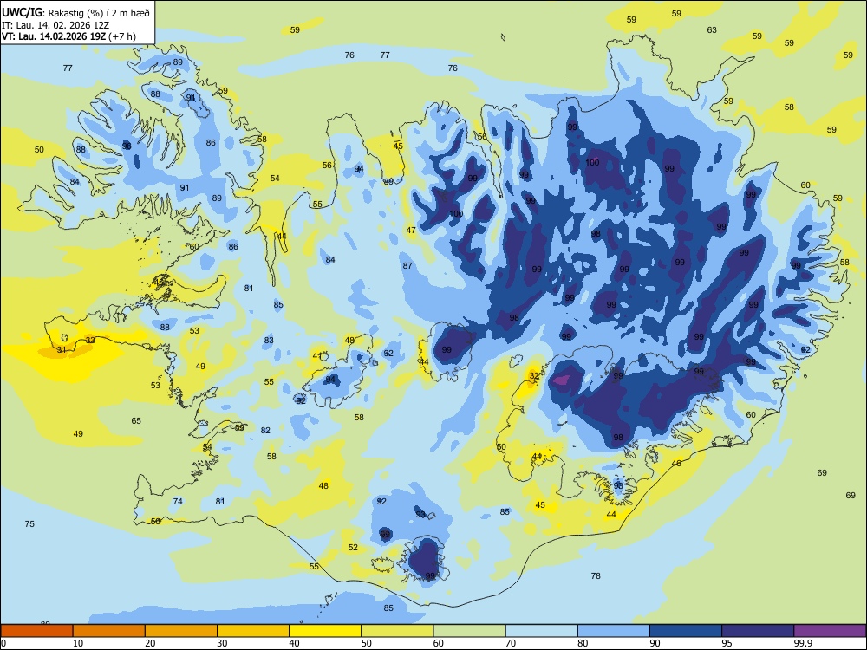Click the '20' legend tick label
The height and width of the screenshot is (650, 867).
[150, 643]
